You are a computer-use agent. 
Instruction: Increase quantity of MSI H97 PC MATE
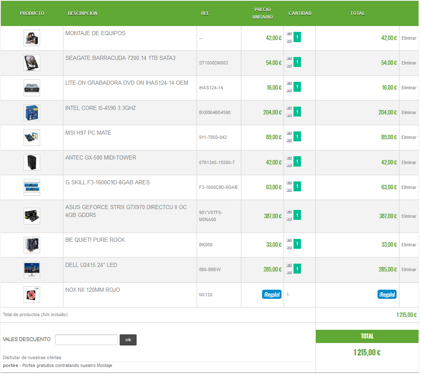point(290,133)
